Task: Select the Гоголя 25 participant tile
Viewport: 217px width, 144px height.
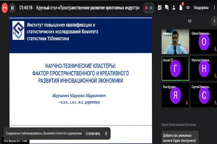Action: pos(175,68)
